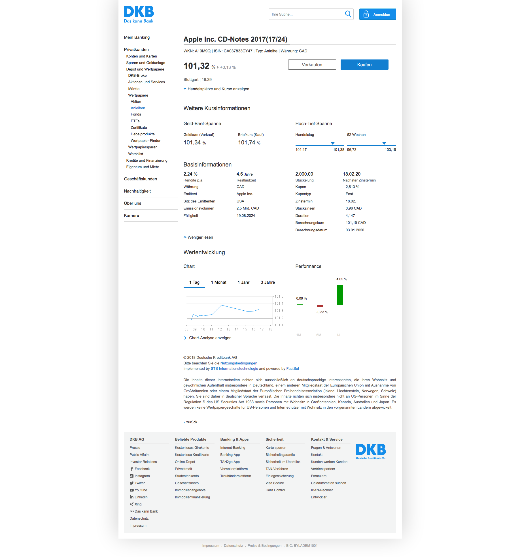This screenshot has width=520, height=557.
Task: Select Fonds in the sidebar tree
Action: click(x=136, y=114)
